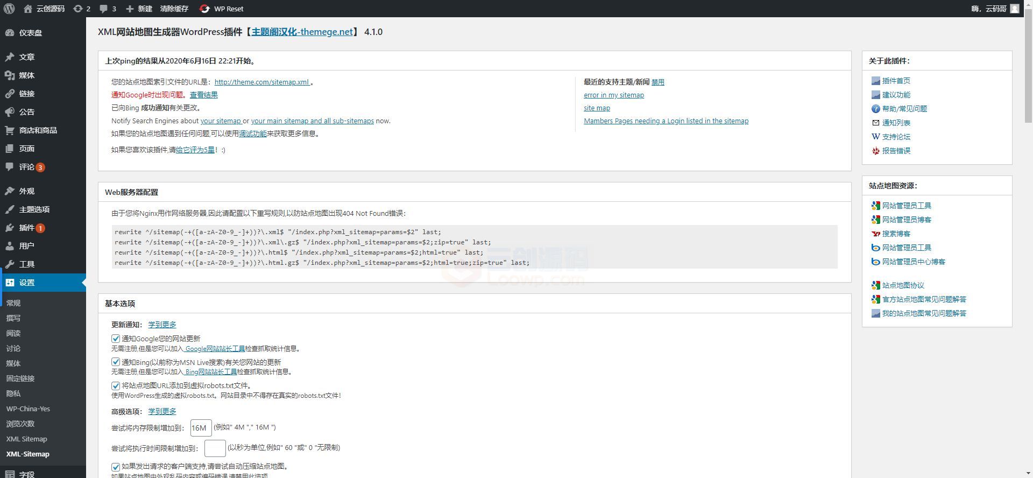The image size is (1033, 478).
Task: Click 查看结果 link
Action: (204, 95)
